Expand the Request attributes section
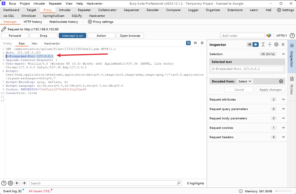This screenshot has height=194, width=296. tap(283, 100)
